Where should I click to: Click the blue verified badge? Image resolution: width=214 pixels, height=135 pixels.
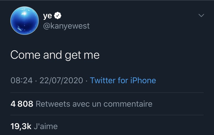click(58, 16)
